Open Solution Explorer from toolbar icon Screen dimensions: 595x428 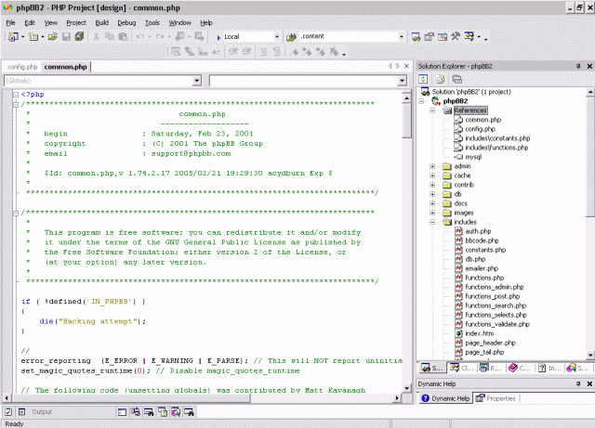(416, 36)
